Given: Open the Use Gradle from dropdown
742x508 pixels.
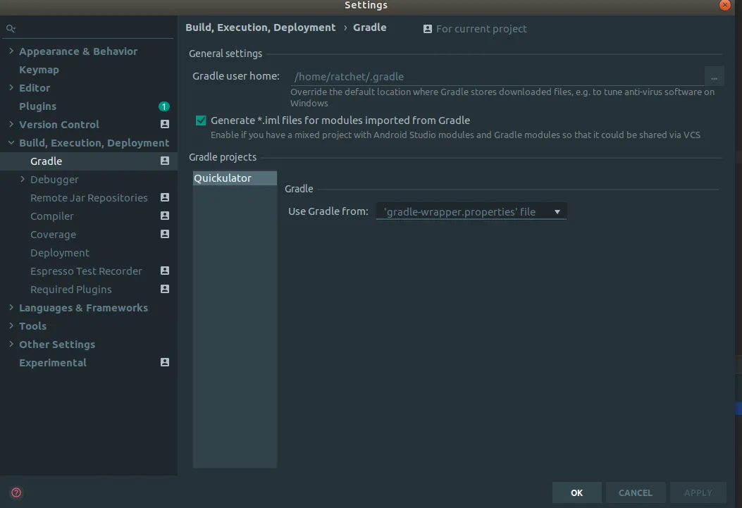Looking at the screenshot, I should tap(471, 211).
